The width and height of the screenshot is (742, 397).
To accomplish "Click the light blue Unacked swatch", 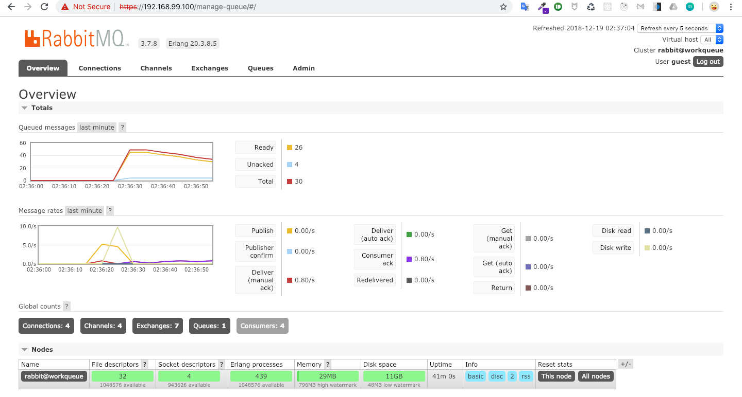I will point(290,165).
